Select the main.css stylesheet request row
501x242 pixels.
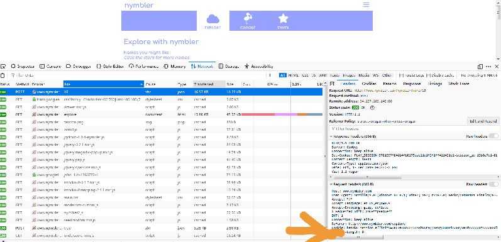click(162, 197)
